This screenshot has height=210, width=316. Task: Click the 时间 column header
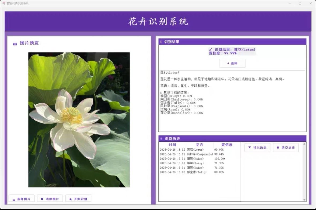[x=172, y=145]
